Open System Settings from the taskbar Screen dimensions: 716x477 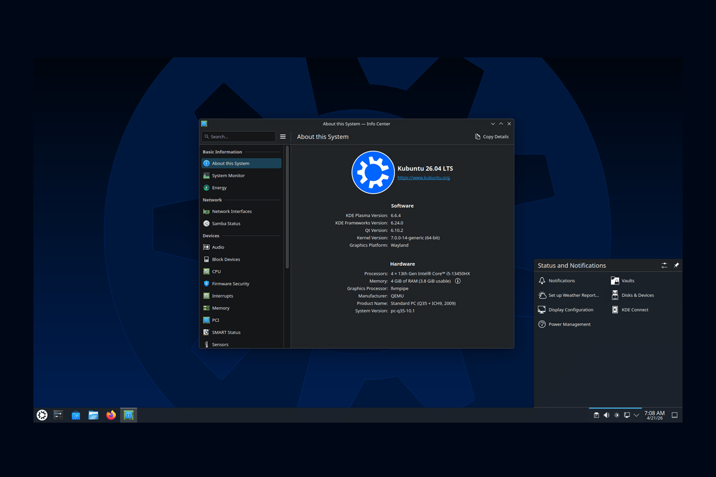click(58, 415)
